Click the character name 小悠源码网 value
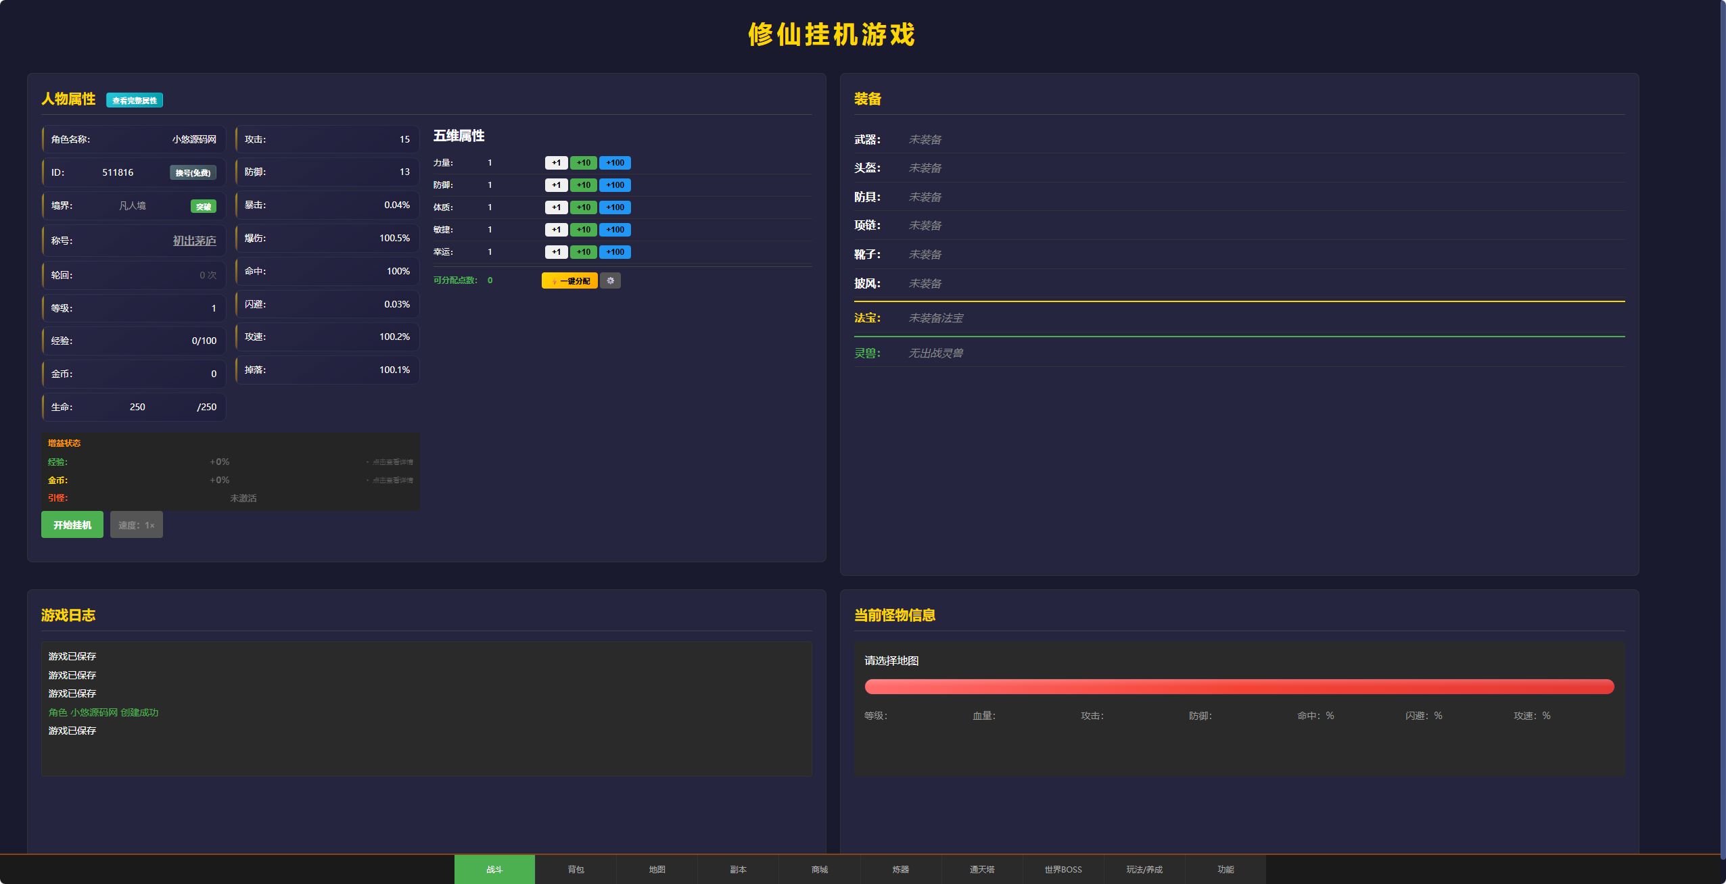The width and height of the screenshot is (1726, 884). click(194, 139)
